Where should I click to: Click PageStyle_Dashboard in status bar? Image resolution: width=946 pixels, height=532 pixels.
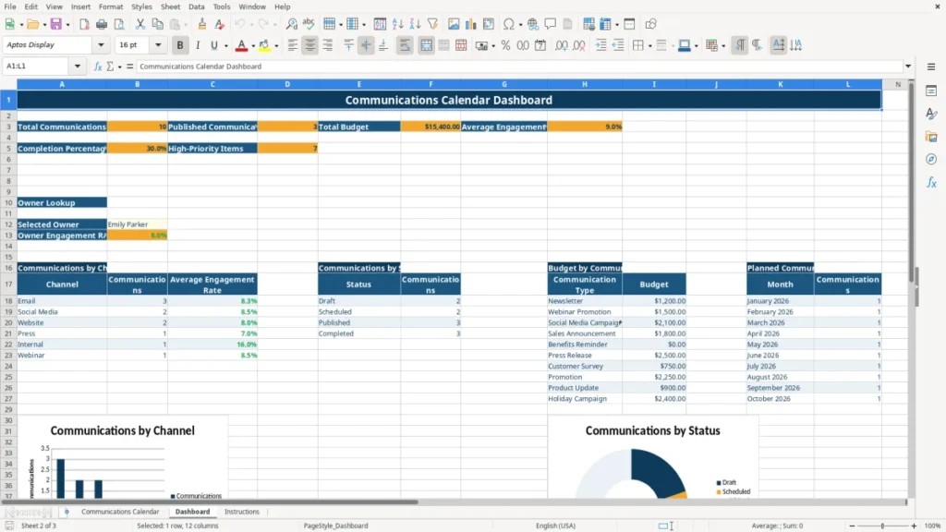(335, 526)
